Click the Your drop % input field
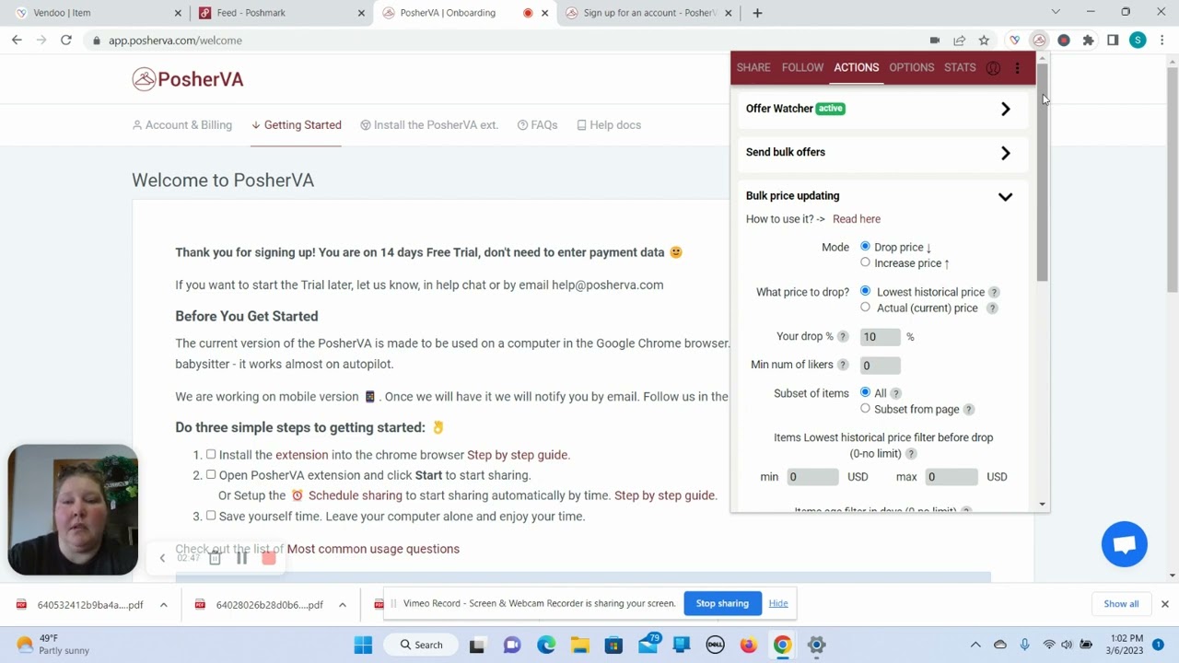The width and height of the screenshot is (1179, 663). [x=880, y=337]
